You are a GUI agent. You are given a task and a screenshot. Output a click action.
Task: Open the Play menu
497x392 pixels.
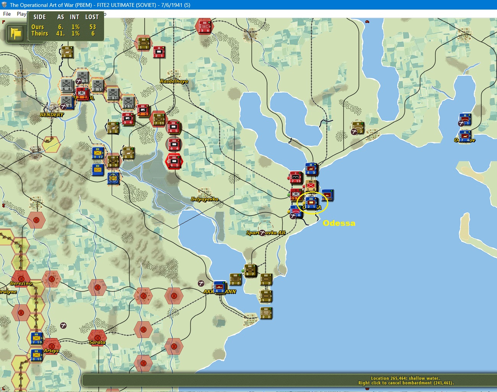coord(21,14)
